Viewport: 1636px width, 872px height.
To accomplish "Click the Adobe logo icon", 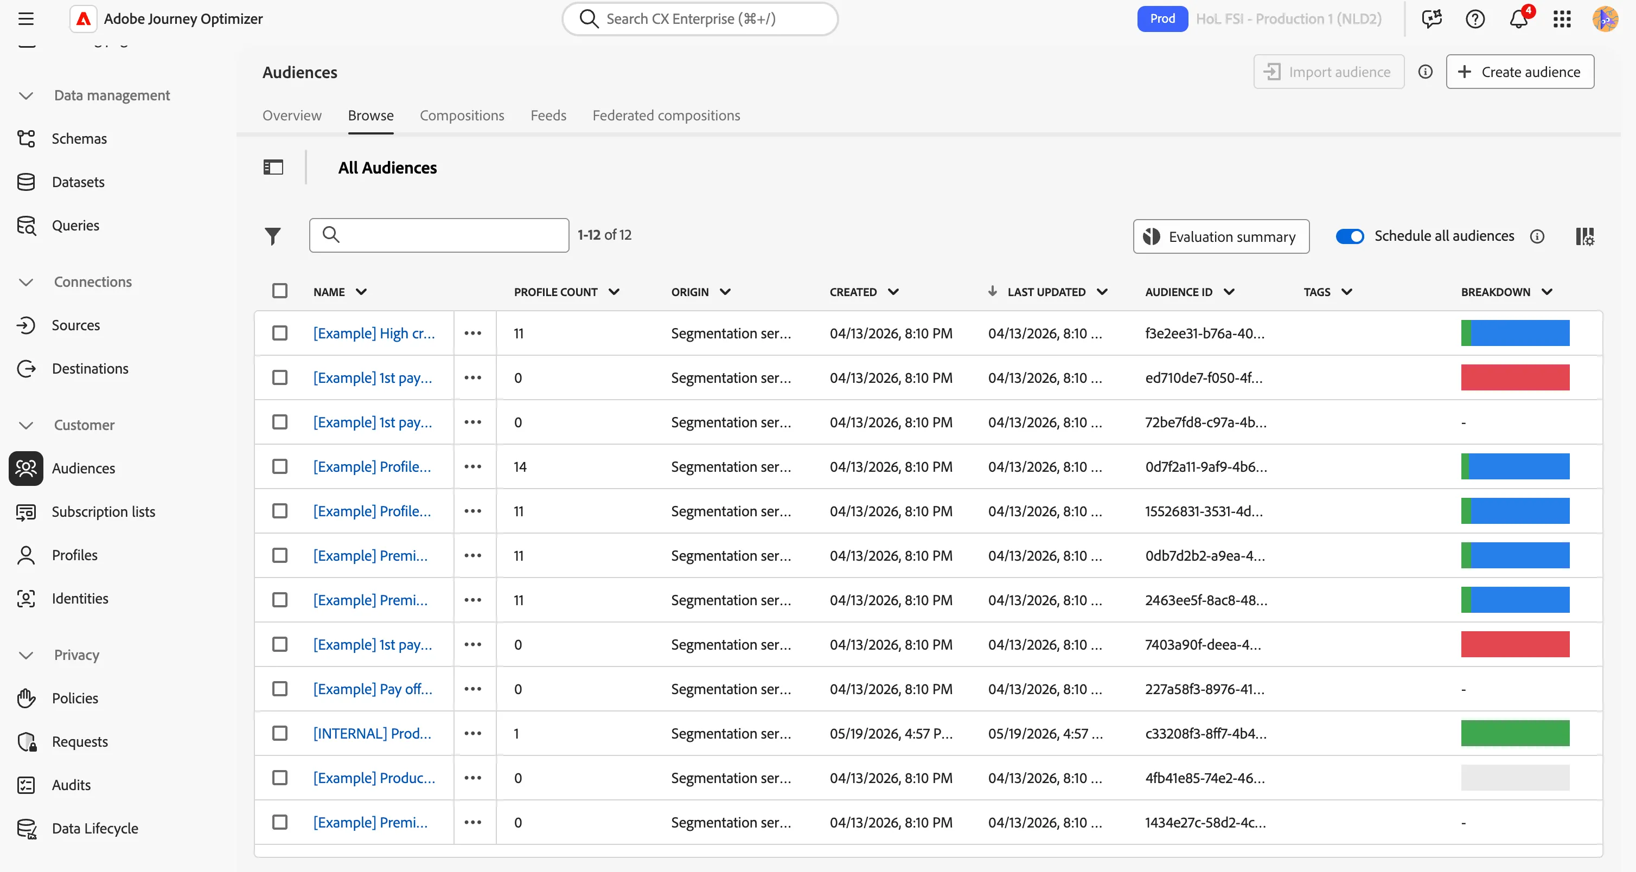I will (83, 19).
